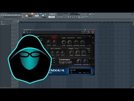The image size is (134, 101).
Task: Toggle song/pattern mode button
Action: point(27,16)
